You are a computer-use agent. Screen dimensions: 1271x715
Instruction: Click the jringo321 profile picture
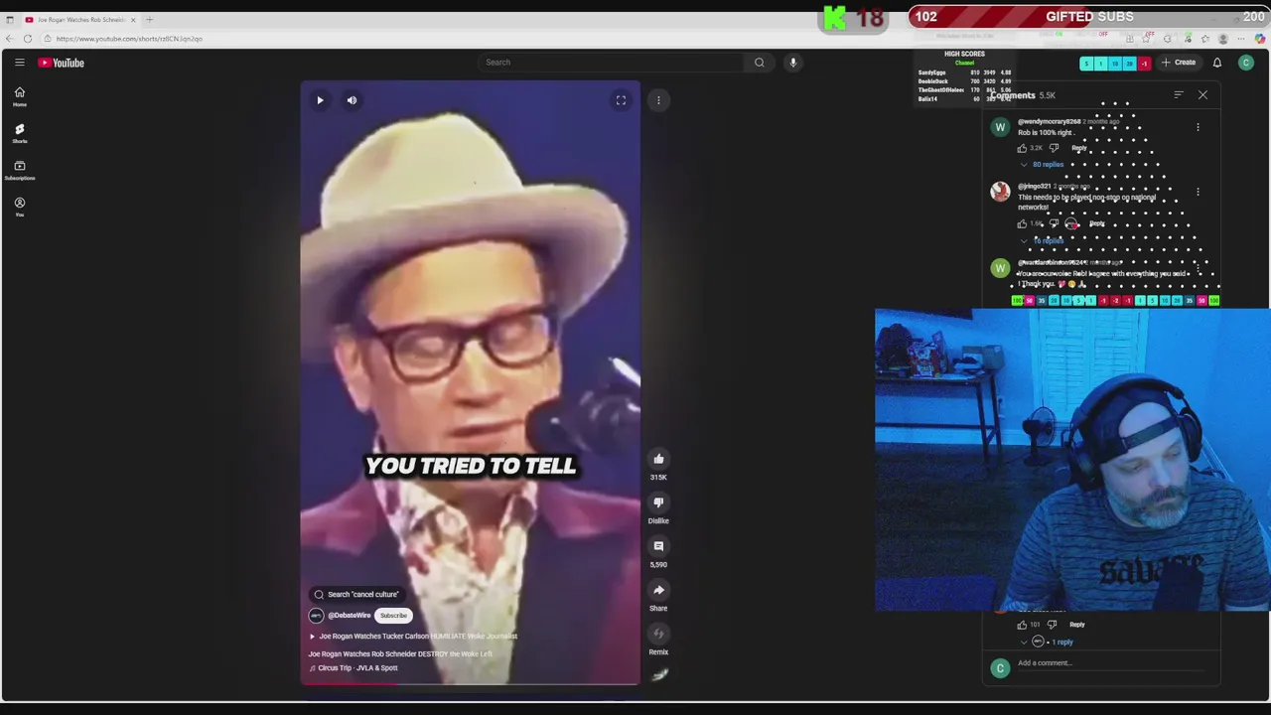click(x=1000, y=192)
